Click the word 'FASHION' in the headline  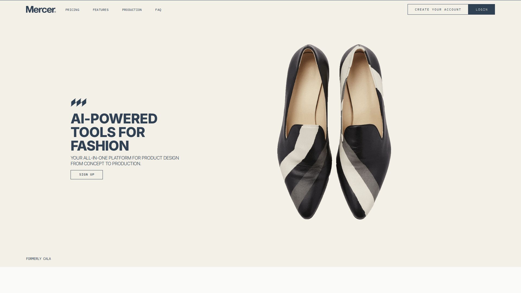100,146
